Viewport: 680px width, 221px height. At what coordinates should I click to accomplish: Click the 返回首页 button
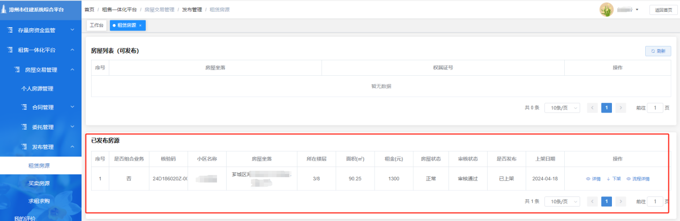click(x=663, y=10)
